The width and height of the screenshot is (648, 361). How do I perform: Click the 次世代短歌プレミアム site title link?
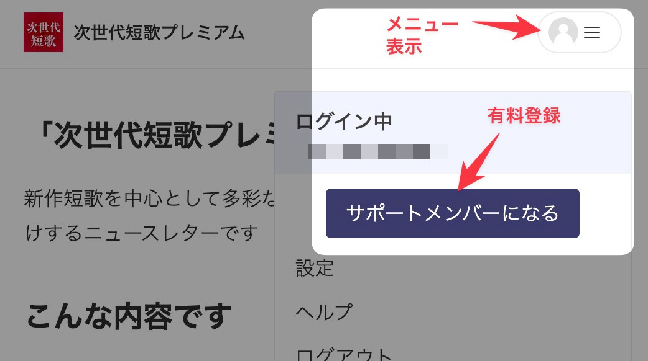(159, 32)
